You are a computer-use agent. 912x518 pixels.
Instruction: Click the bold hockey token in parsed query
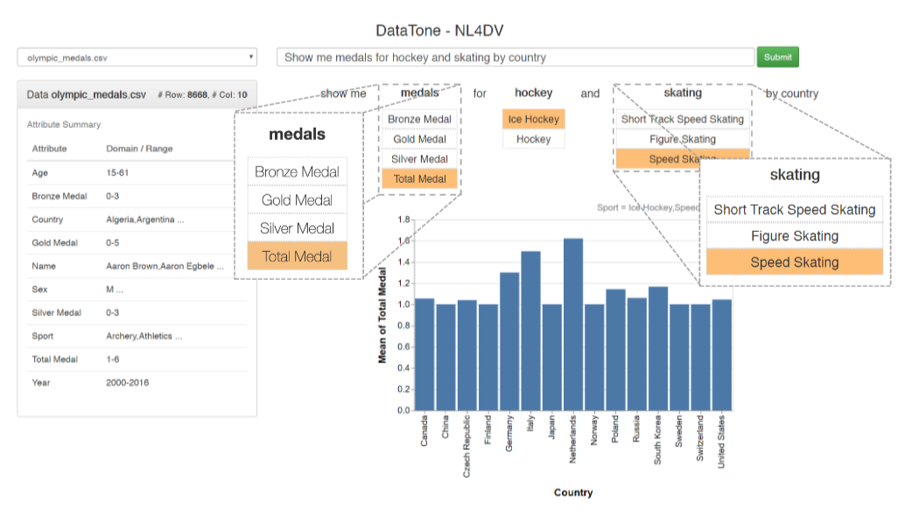[533, 94]
